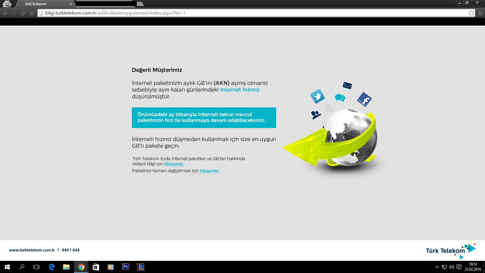Click the 'Değerli Müşterimiz' heading
This screenshot has width=485, height=273.
pos(157,70)
